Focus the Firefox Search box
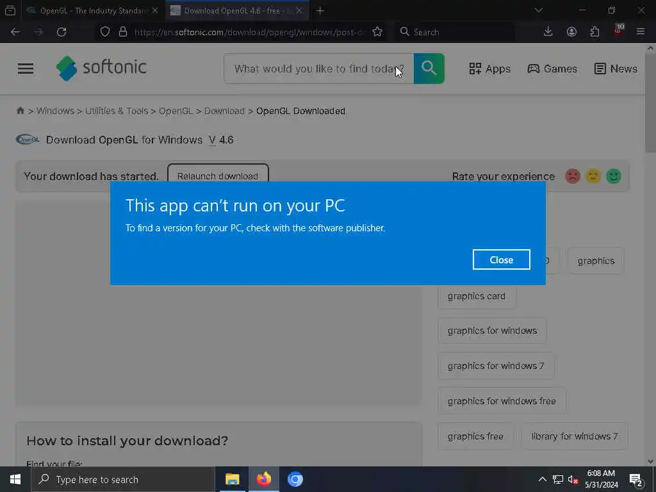The height and width of the screenshot is (492, 656). click(x=455, y=32)
